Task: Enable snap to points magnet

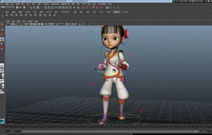Action: coord(90,7)
